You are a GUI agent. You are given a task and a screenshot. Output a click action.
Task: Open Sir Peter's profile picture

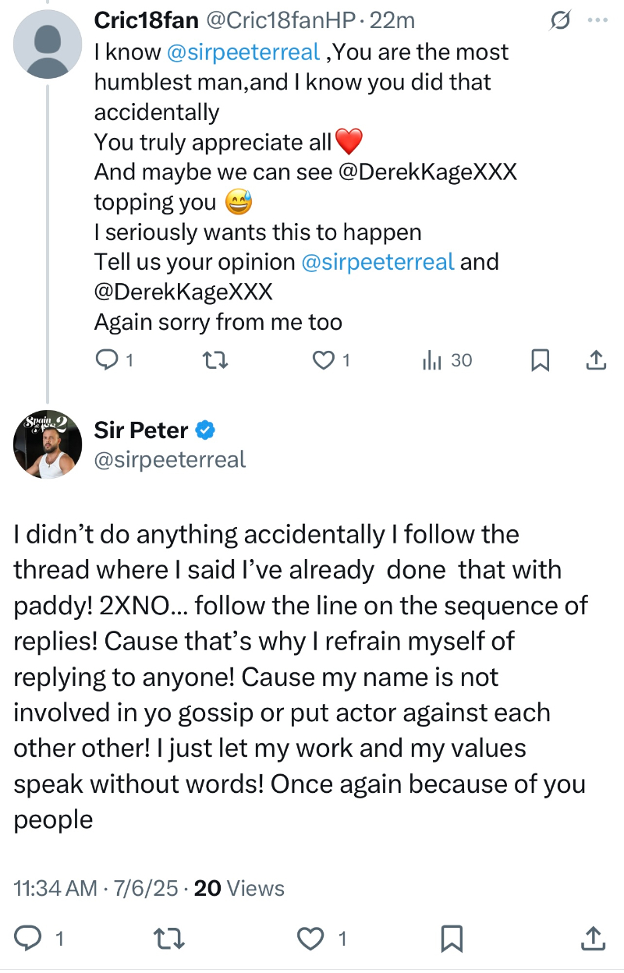[48, 444]
